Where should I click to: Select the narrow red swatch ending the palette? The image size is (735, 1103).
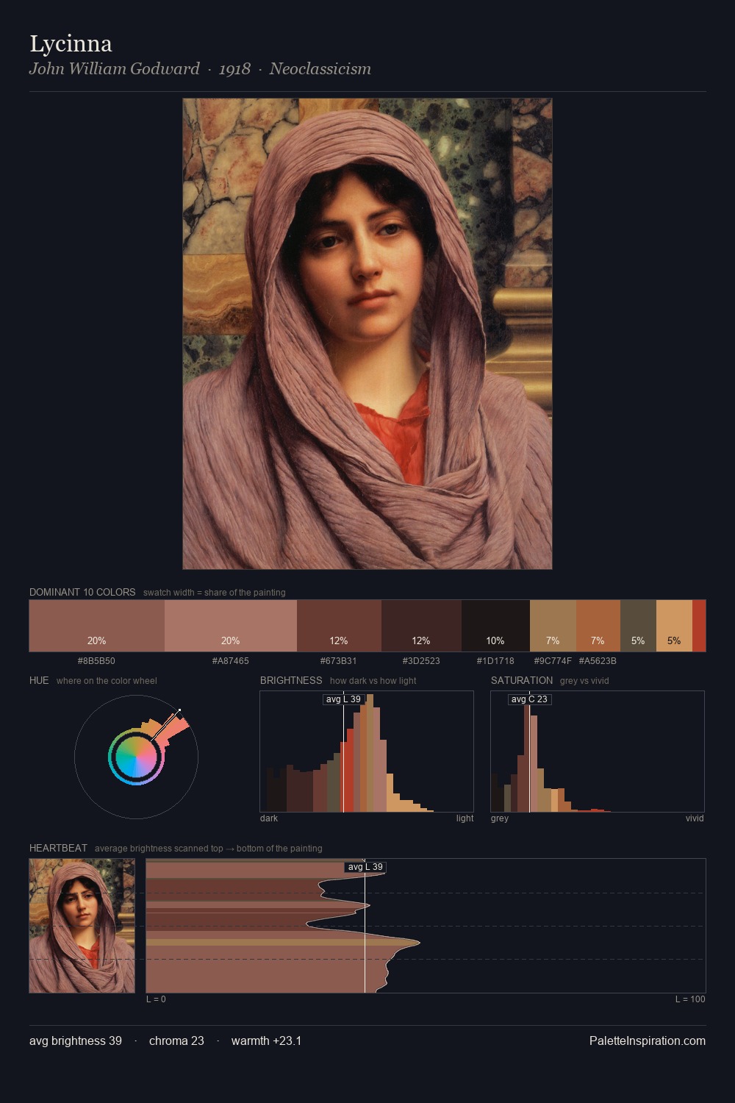(x=699, y=626)
